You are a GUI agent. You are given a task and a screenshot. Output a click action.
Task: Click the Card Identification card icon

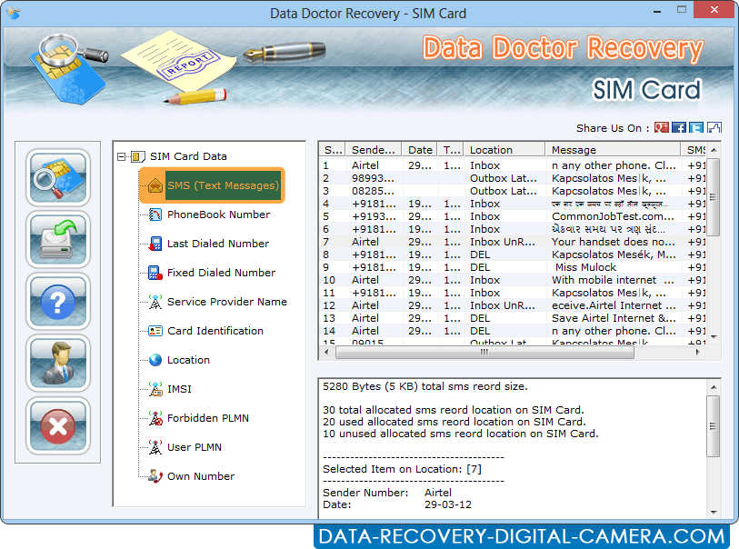[x=155, y=331]
